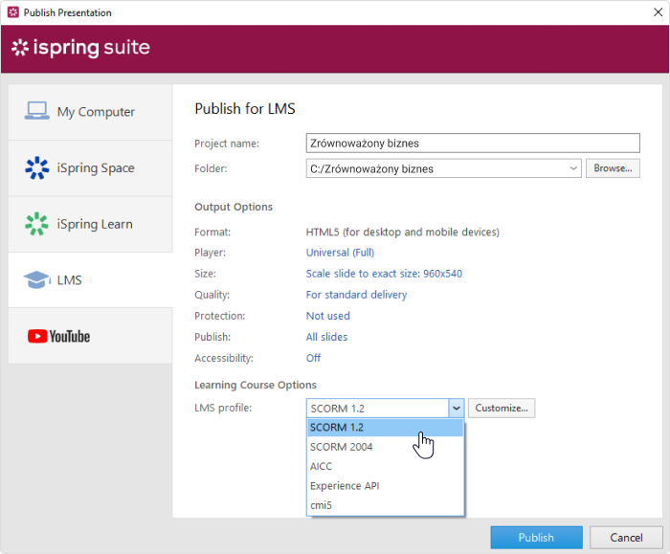Open the YouTube publishing tab
The width and height of the screenshot is (670, 554).
pos(90,336)
